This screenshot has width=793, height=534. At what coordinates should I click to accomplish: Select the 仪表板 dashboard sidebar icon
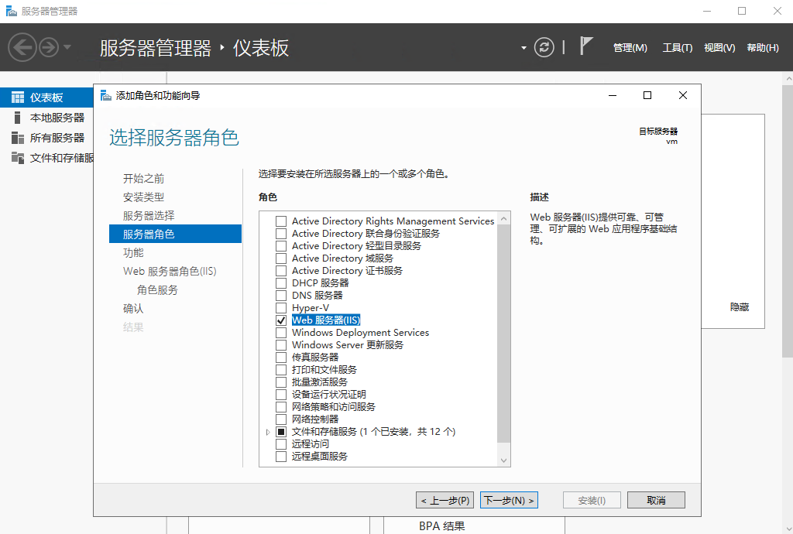[17, 98]
